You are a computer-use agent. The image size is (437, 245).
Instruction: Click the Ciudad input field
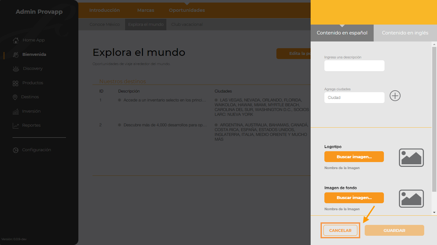coord(354,98)
